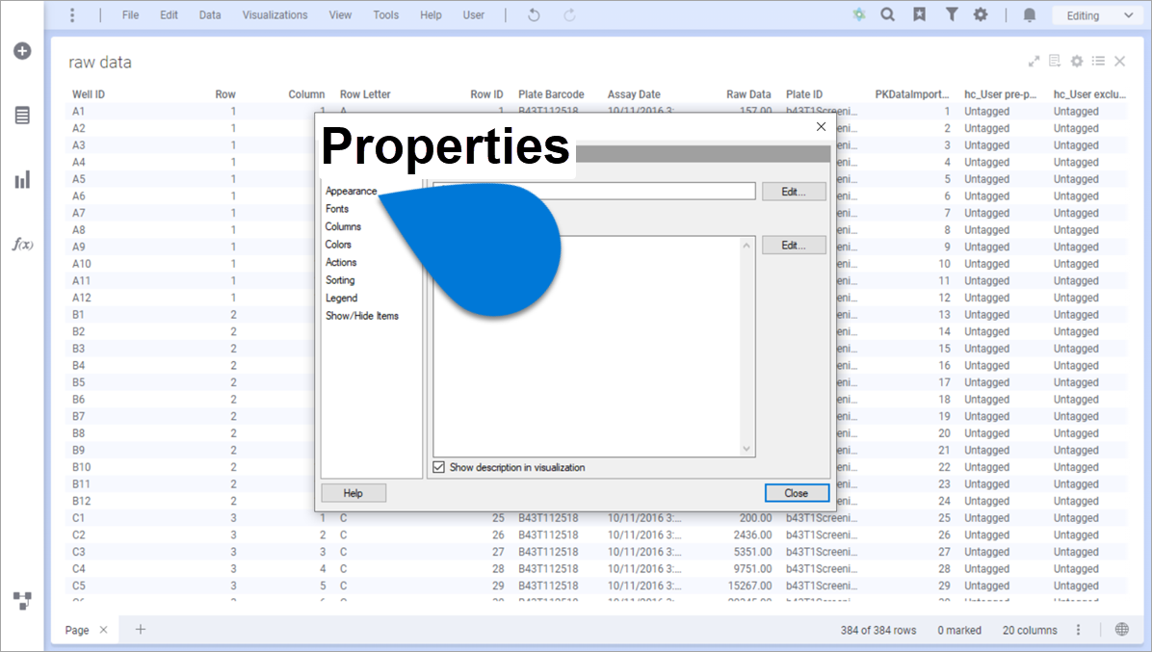This screenshot has width=1152, height=652.
Task: Open the table details icon in title bar
Action: tap(1055, 61)
